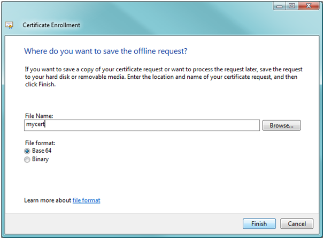Open the file format help link
324x239 pixels.
87,200
